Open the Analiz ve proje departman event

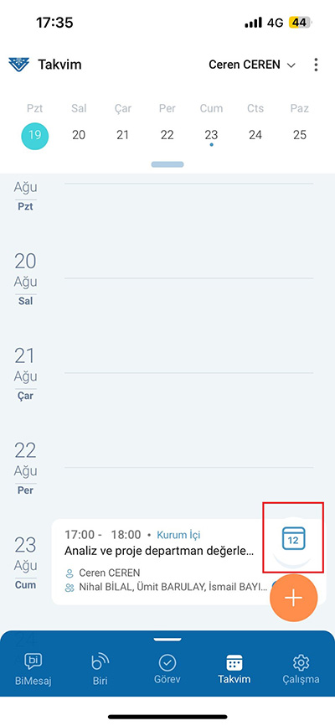159,552
